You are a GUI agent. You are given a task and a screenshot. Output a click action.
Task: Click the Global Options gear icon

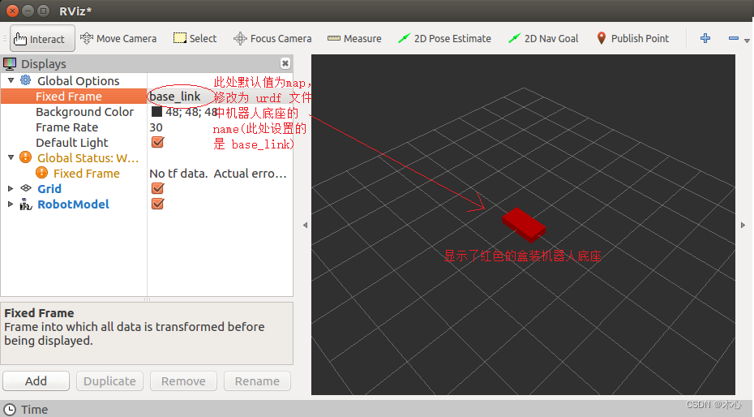coord(25,80)
